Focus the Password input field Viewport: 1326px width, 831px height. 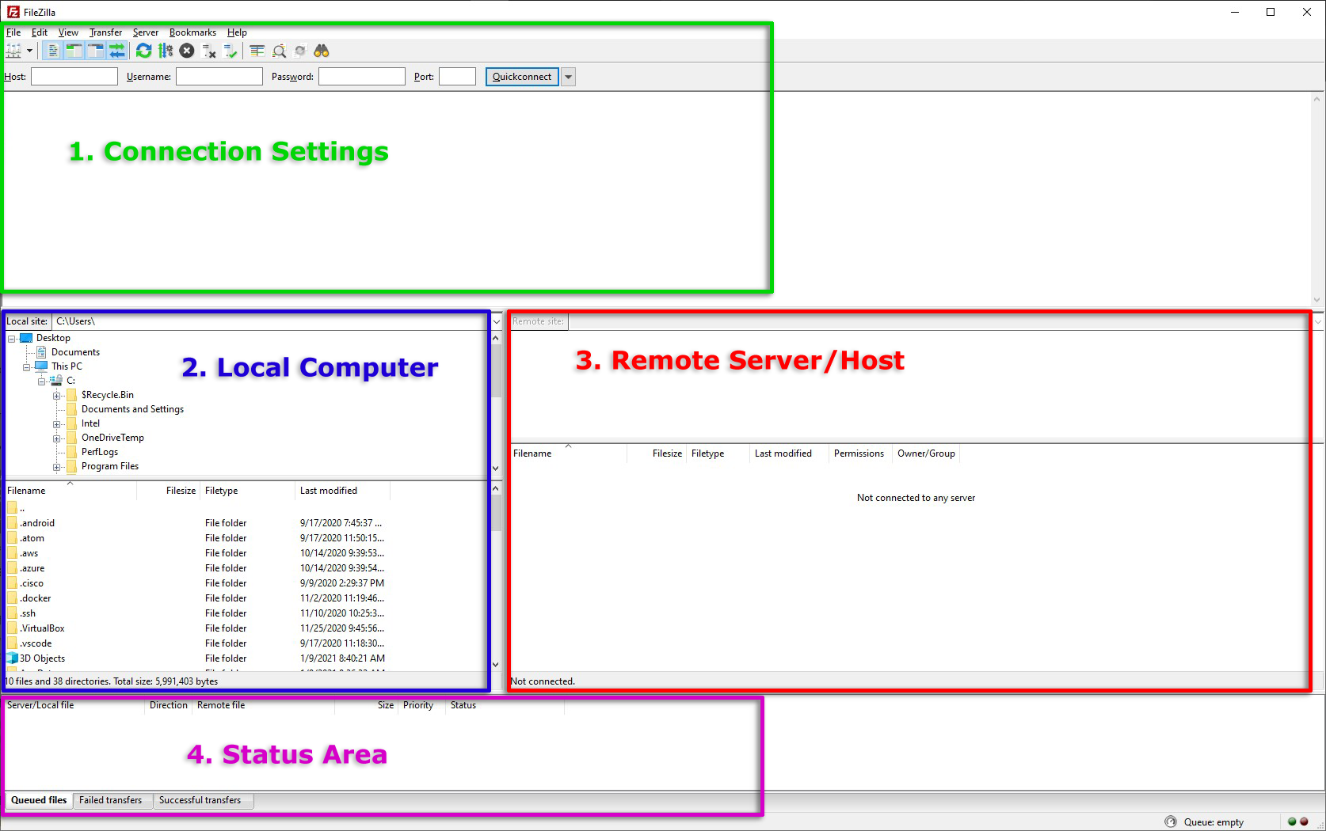coord(362,77)
